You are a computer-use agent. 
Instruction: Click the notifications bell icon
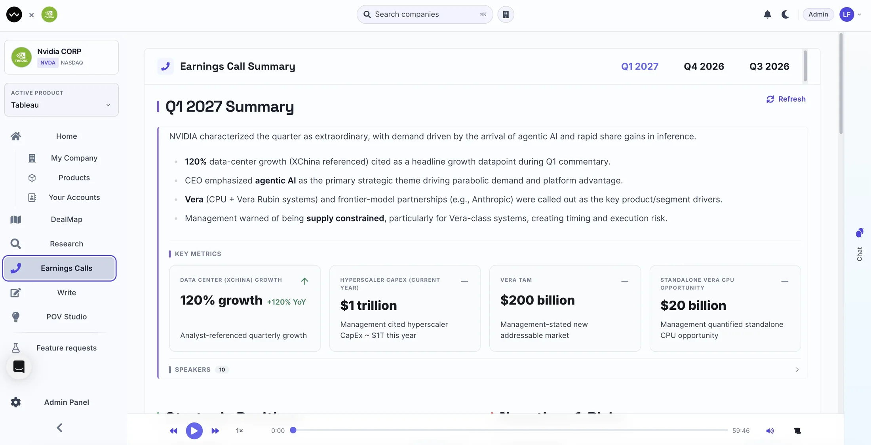767,14
